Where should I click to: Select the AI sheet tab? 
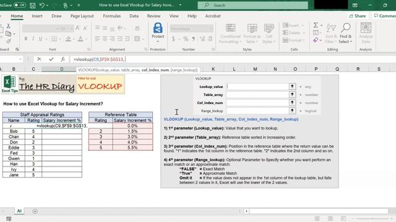click(x=19, y=211)
